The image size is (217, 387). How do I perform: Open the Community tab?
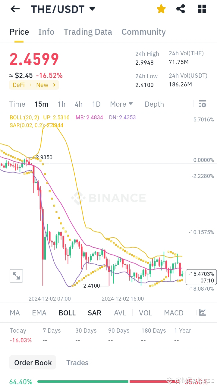coord(143,32)
